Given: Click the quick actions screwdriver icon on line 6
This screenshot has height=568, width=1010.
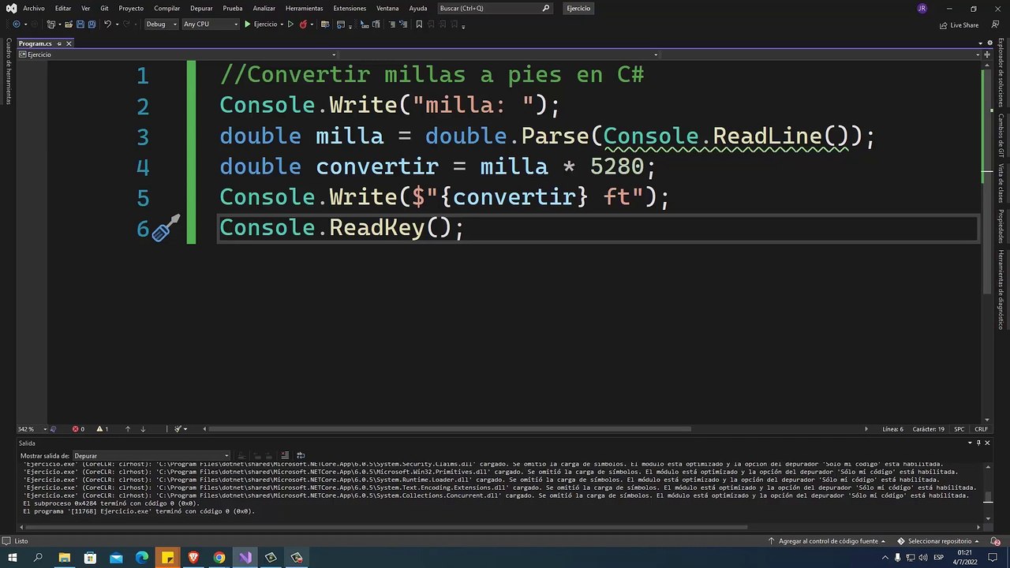Looking at the screenshot, I should point(166,229).
